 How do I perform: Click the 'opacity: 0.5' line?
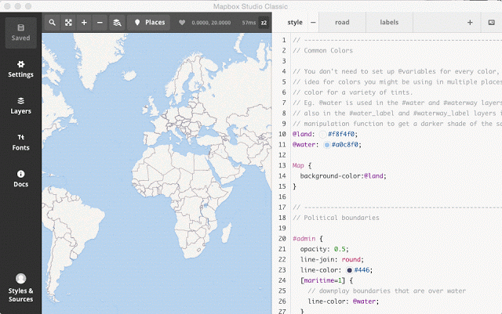pos(324,249)
